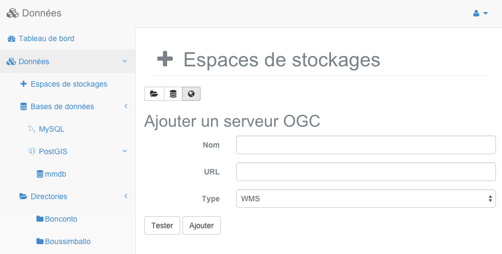Open Espaces de stockages sidebar item
This screenshot has width=502, height=254.
click(64, 84)
